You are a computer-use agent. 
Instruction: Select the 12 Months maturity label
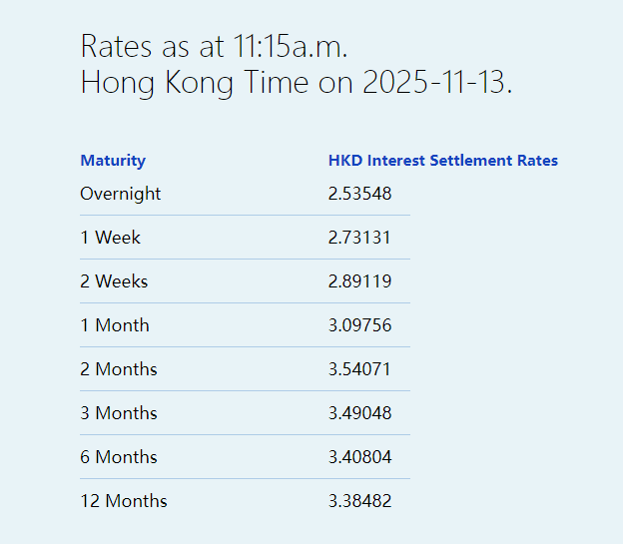click(x=124, y=501)
